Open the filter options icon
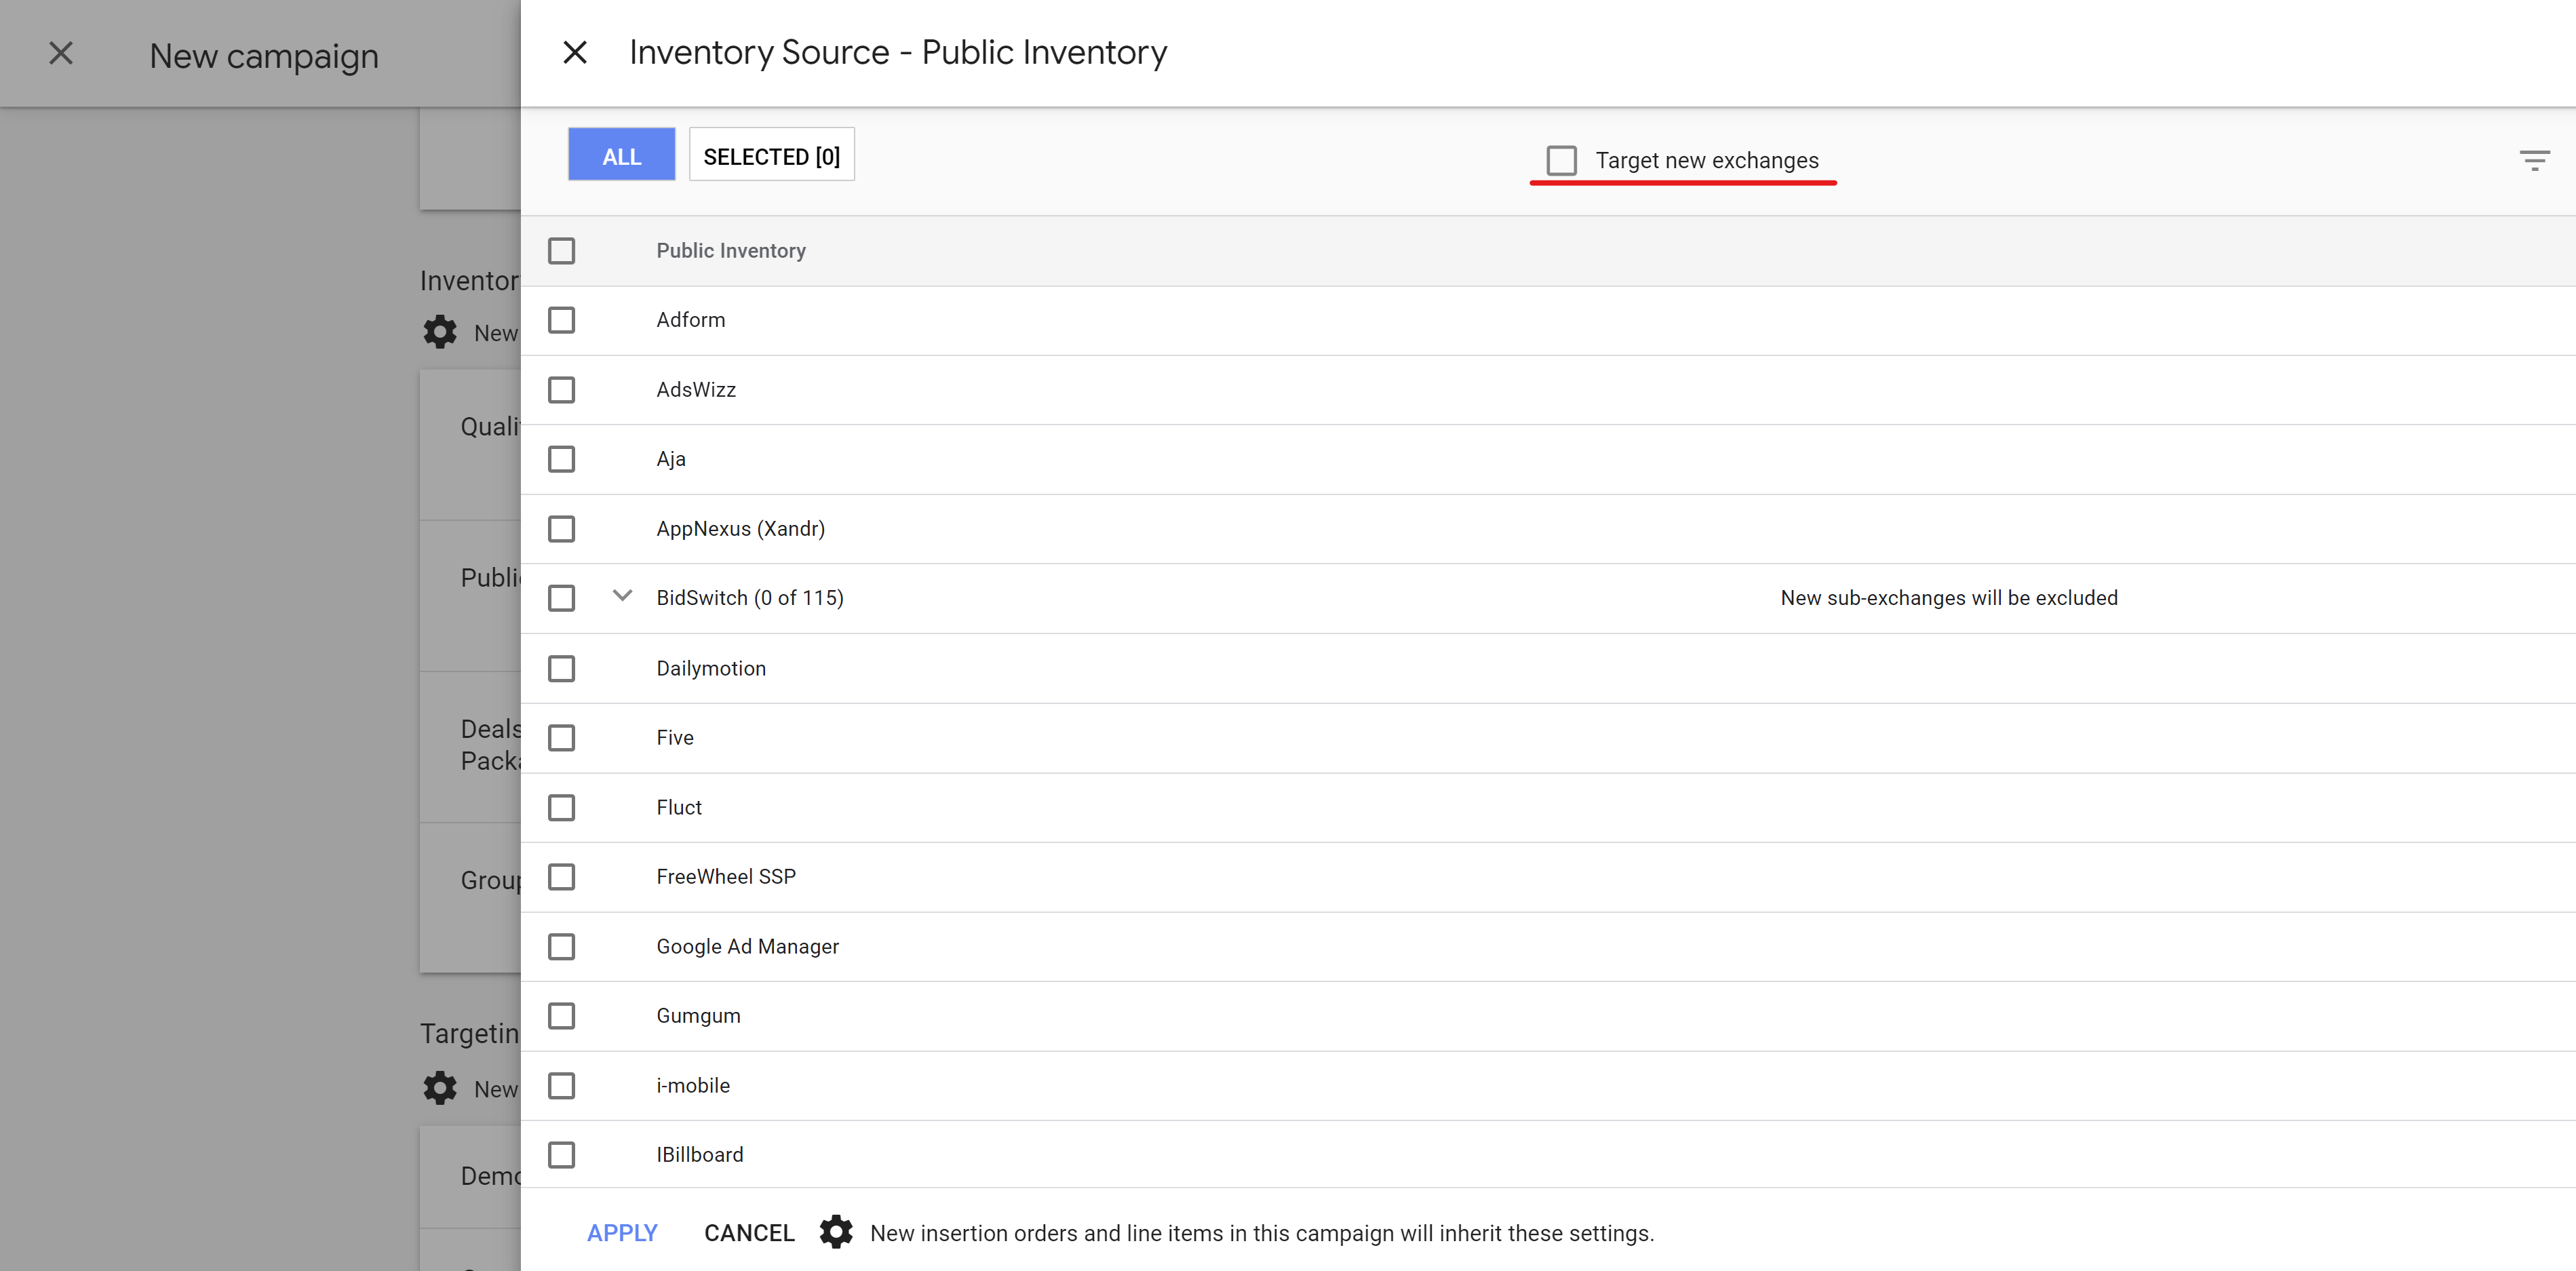The height and width of the screenshot is (1271, 2576). [x=2536, y=159]
